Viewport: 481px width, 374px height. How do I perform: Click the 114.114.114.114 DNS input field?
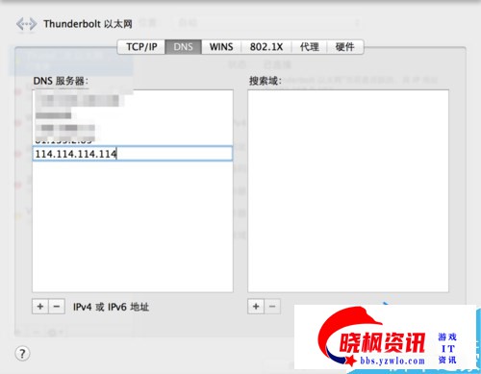point(133,154)
